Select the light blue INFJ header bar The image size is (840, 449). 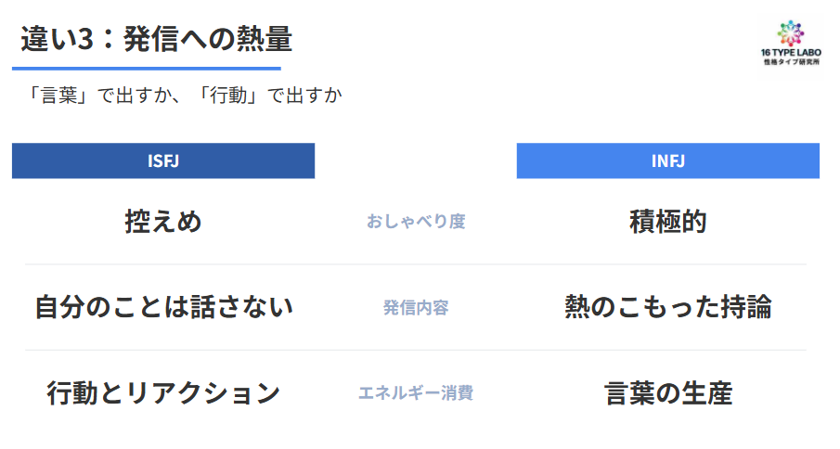(x=667, y=160)
